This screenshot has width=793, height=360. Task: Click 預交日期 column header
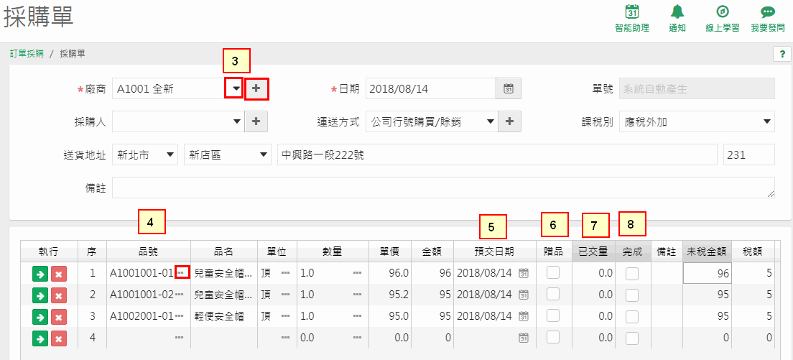[495, 251]
